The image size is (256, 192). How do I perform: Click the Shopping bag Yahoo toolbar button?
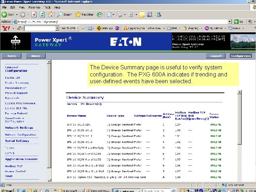191,28
